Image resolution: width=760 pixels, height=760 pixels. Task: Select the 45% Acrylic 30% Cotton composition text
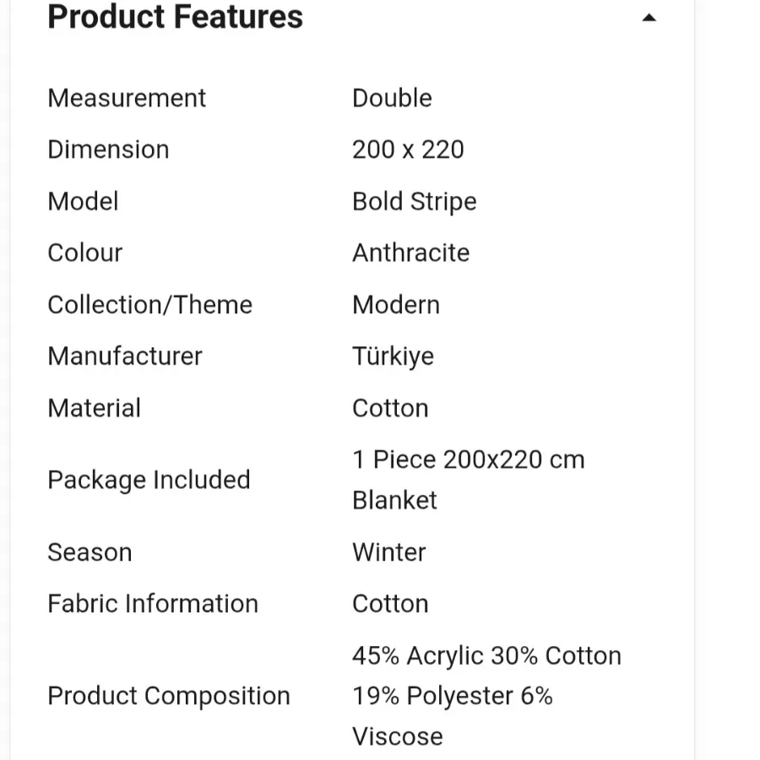[x=486, y=656]
